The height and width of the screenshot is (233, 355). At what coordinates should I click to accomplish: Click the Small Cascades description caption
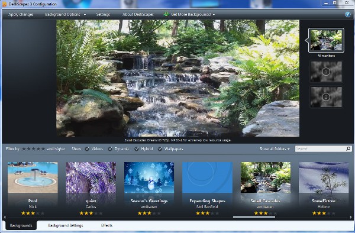[177, 140]
